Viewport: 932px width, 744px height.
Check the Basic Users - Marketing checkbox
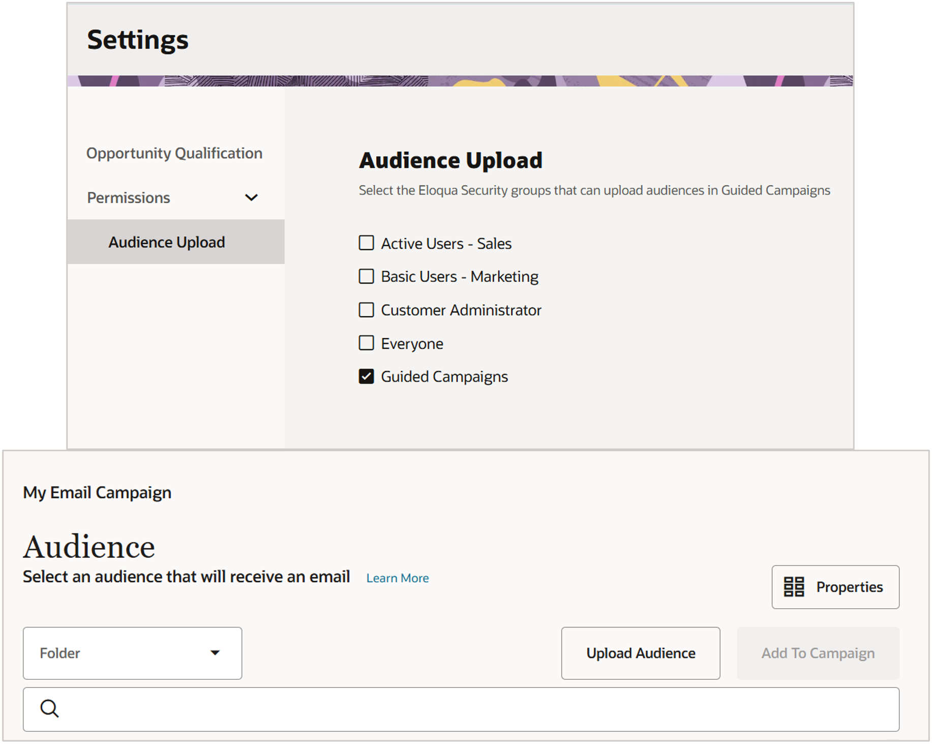(366, 276)
